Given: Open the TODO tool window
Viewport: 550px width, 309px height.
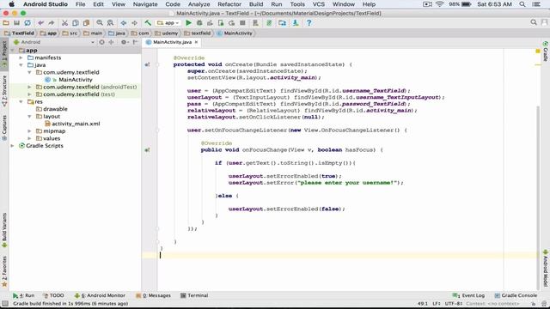Looking at the screenshot, I should pyautogui.click(x=53, y=295).
